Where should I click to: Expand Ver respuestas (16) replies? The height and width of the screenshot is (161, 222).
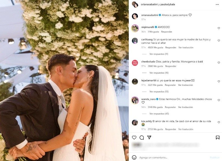[x=159, y=73]
